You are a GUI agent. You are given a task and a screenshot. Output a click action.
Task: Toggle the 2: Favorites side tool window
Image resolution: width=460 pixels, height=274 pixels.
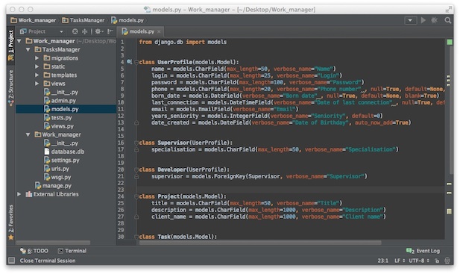click(x=11, y=222)
